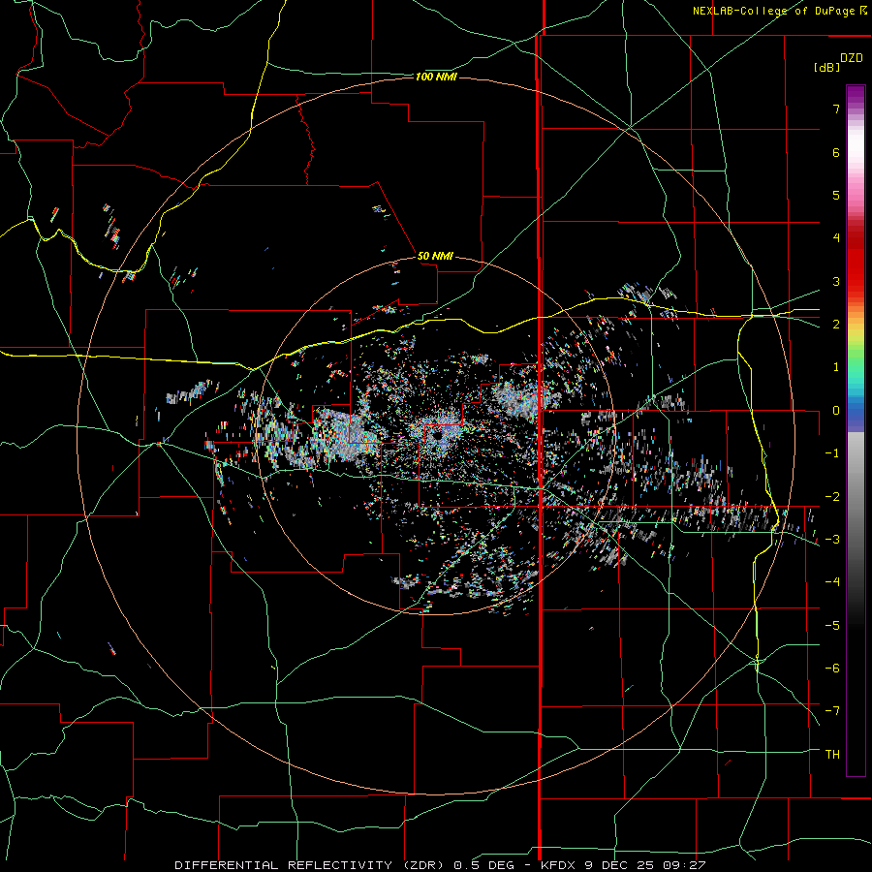Viewport: 872px width, 872px height.
Task: Click the 4 value on the scale
Action: (x=836, y=238)
